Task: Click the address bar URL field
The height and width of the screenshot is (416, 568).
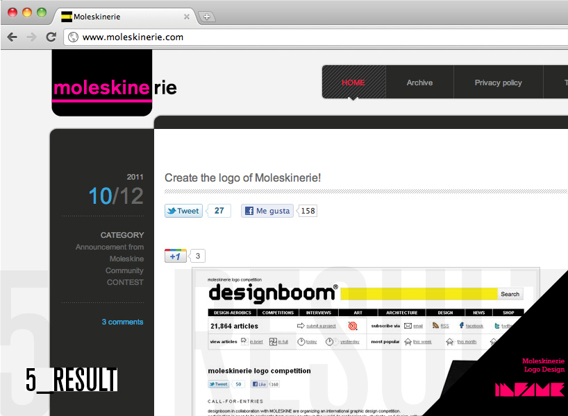Action: [x=278, y=37]
